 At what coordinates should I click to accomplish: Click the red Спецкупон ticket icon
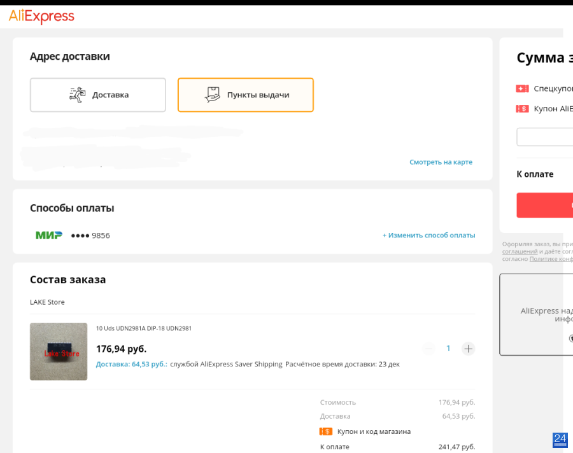coord(522,88)
